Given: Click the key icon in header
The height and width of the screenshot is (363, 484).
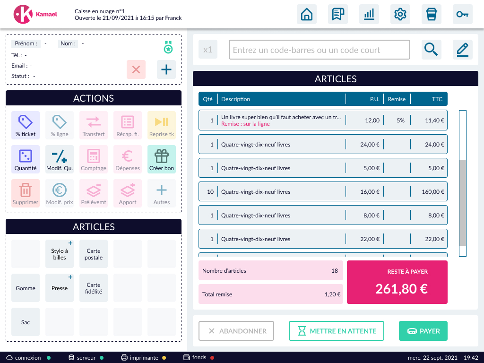Looking at the screenshot, I should 462,14.
